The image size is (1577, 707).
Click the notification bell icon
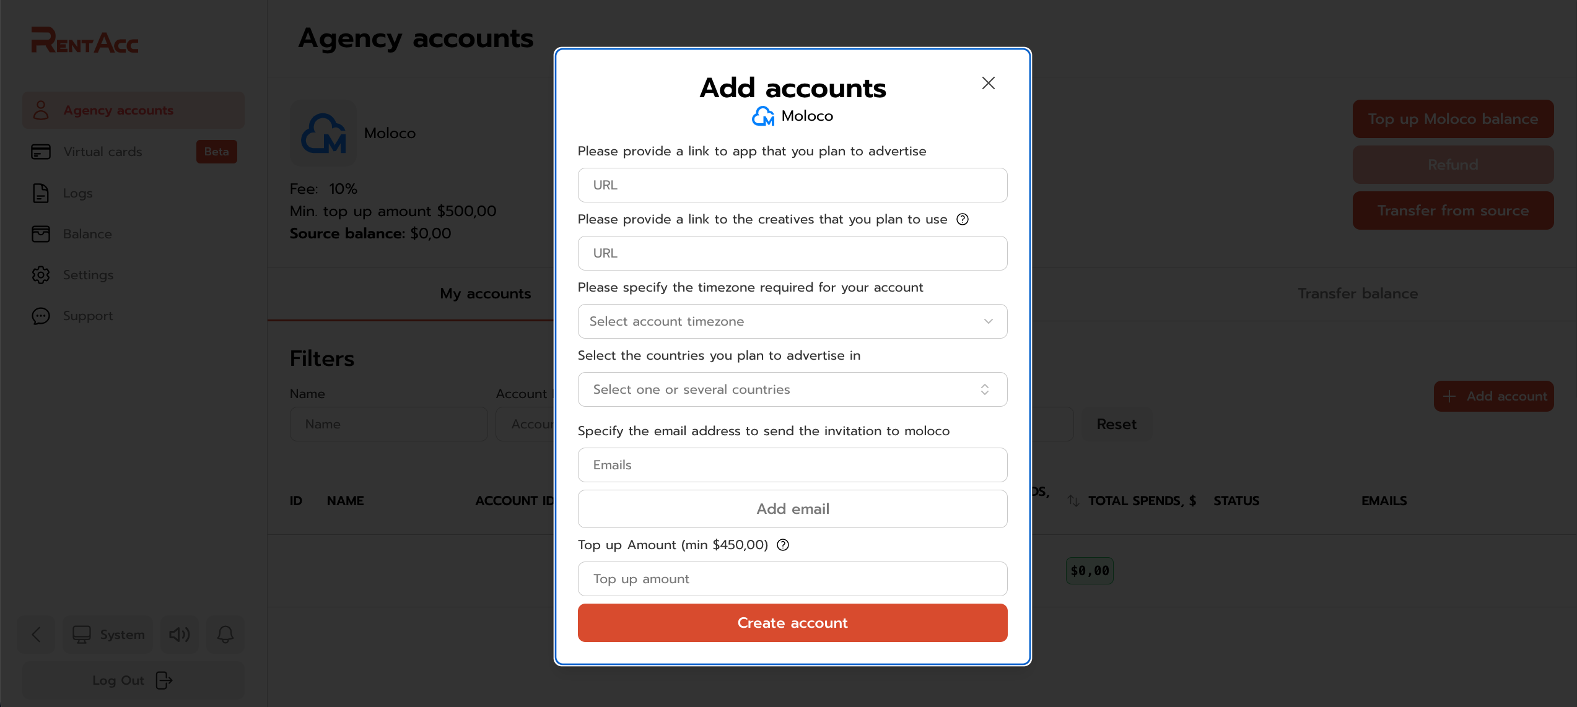point(225,635)
